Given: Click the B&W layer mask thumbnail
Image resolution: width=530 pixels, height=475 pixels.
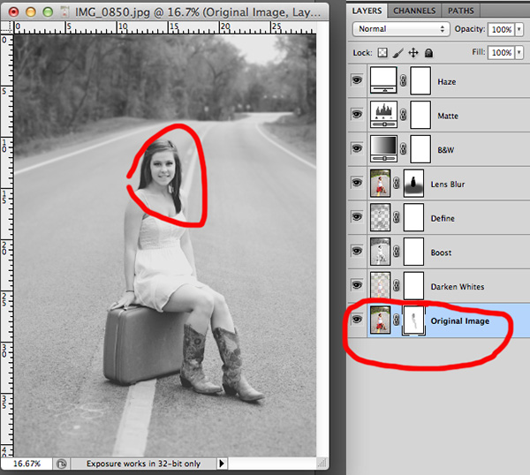Looking at the screenshot, I should click(420, 149).
